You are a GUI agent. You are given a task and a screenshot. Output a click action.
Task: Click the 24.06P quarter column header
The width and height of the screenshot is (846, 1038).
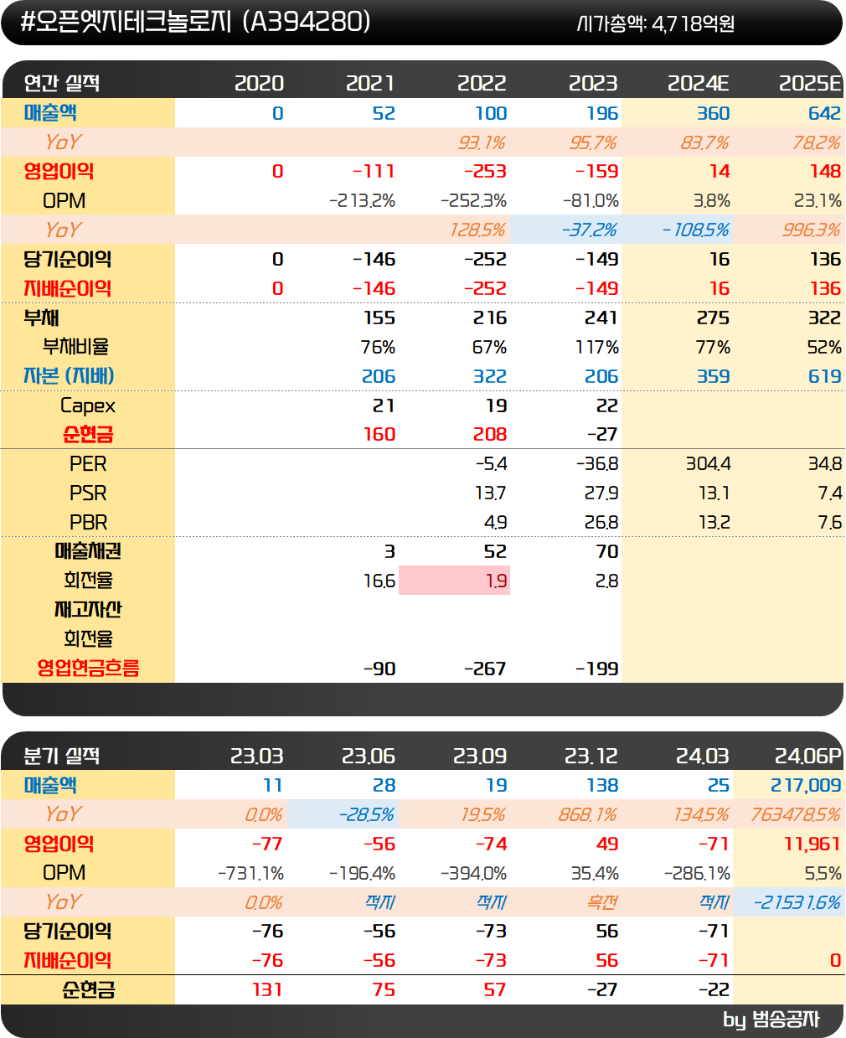[807, 756]
